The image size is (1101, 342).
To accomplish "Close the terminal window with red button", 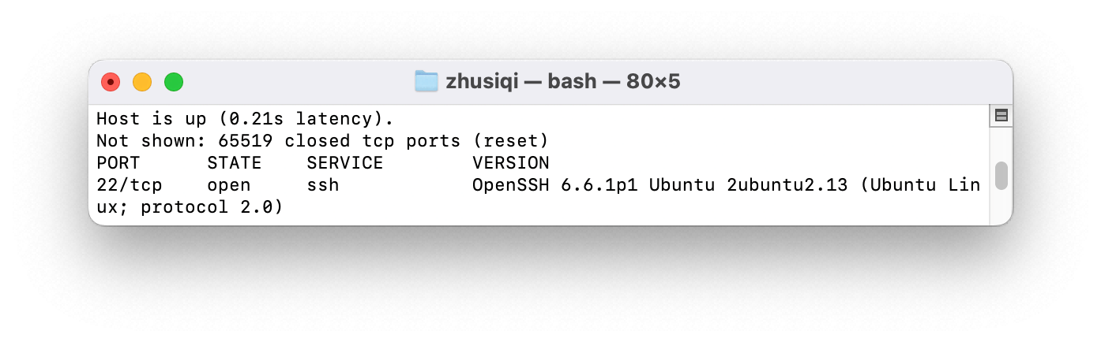I will coord(111,81).
